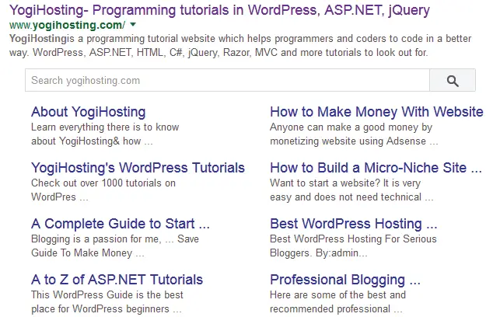The width and height of the screenshot is (493, 317).
Task: Click the snippet starting 'YogiHostingis a programming tutorial'
Action: pyautogui.click(x=240, y=45)
